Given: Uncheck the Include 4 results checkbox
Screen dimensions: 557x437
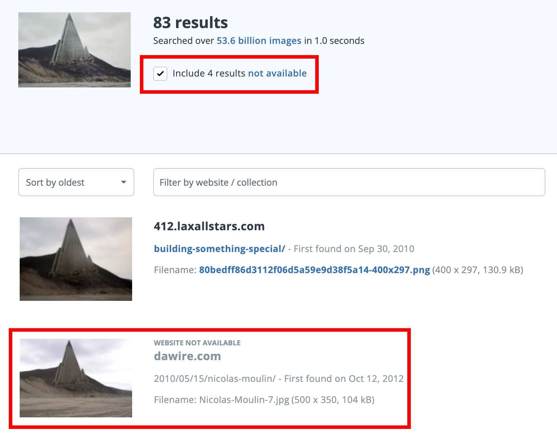Looking at the screenshot, I should click(x=160, y=74).
